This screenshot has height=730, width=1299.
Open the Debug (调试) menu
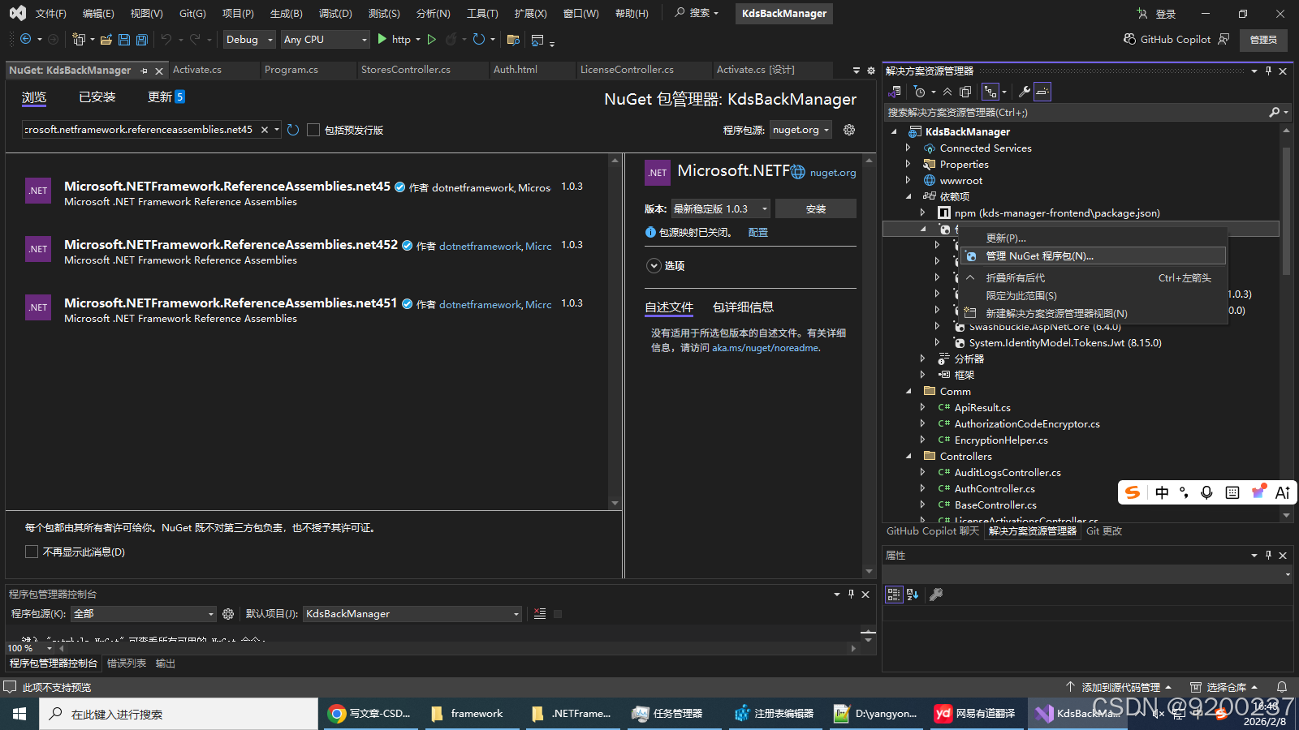pyautogui.click(x=335, y=14)
